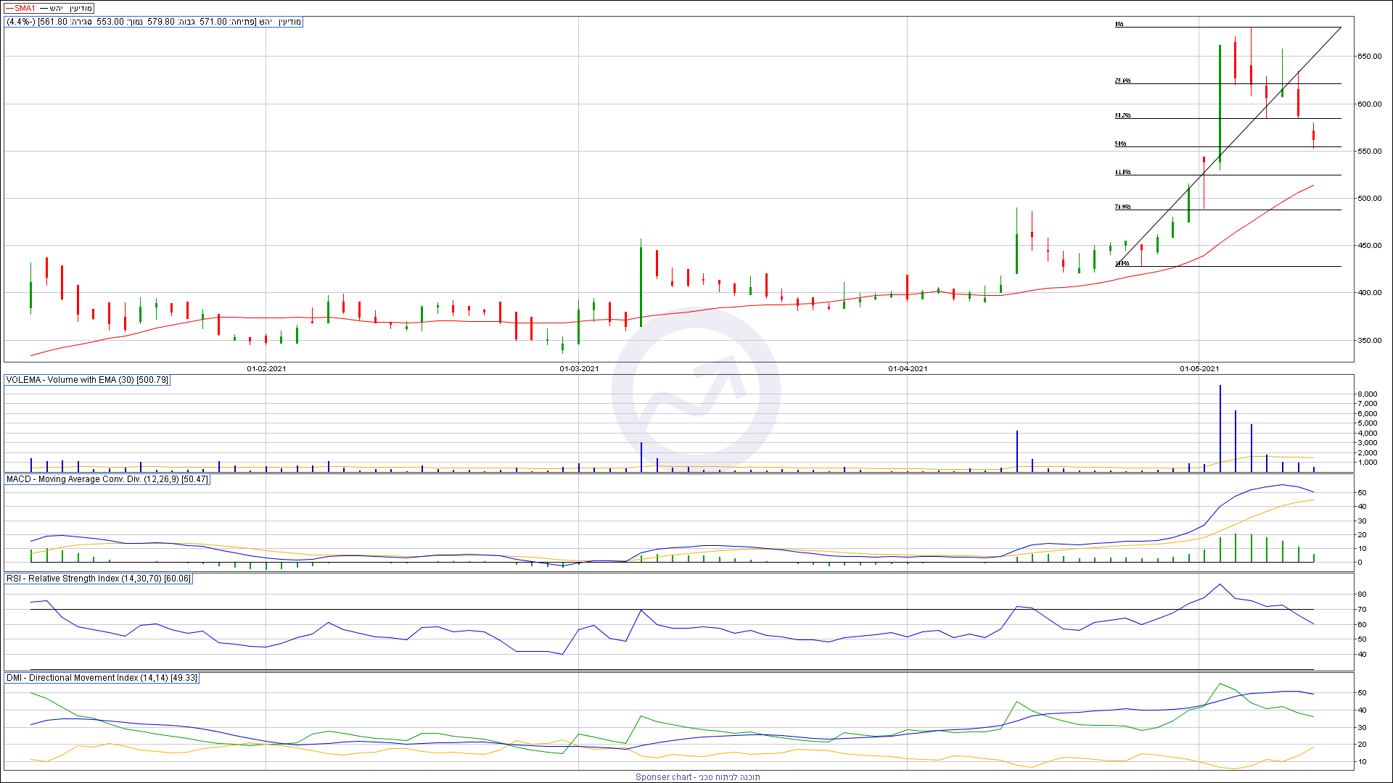Click the 01-05-2021 date axis label
Screen dimensions: 1393x783
pos(1199,369)
